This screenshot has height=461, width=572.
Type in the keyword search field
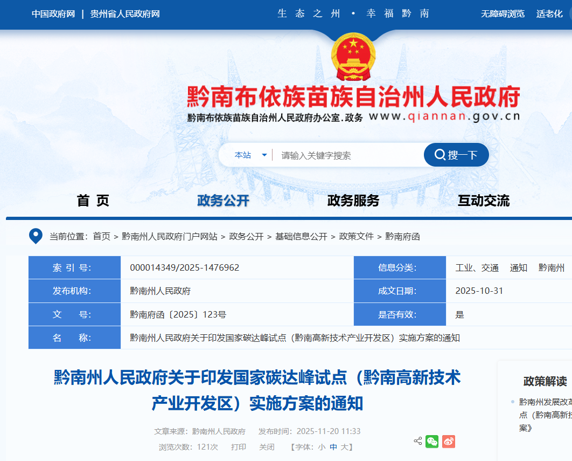coord(347,155)
